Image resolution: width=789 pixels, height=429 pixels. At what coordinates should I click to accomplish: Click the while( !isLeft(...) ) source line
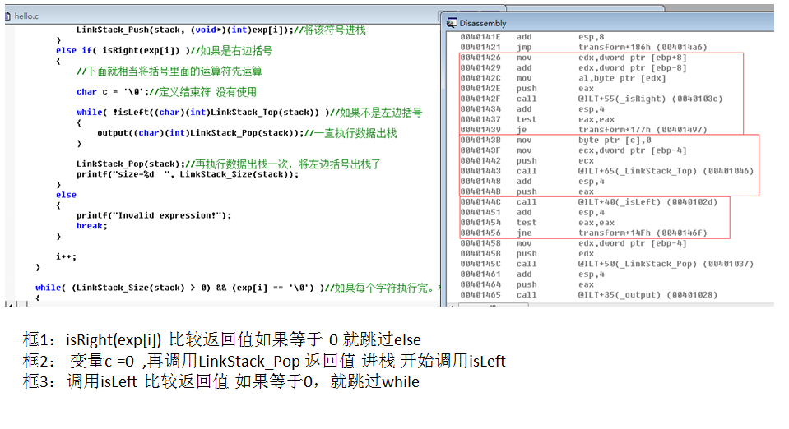click(249, 112)
